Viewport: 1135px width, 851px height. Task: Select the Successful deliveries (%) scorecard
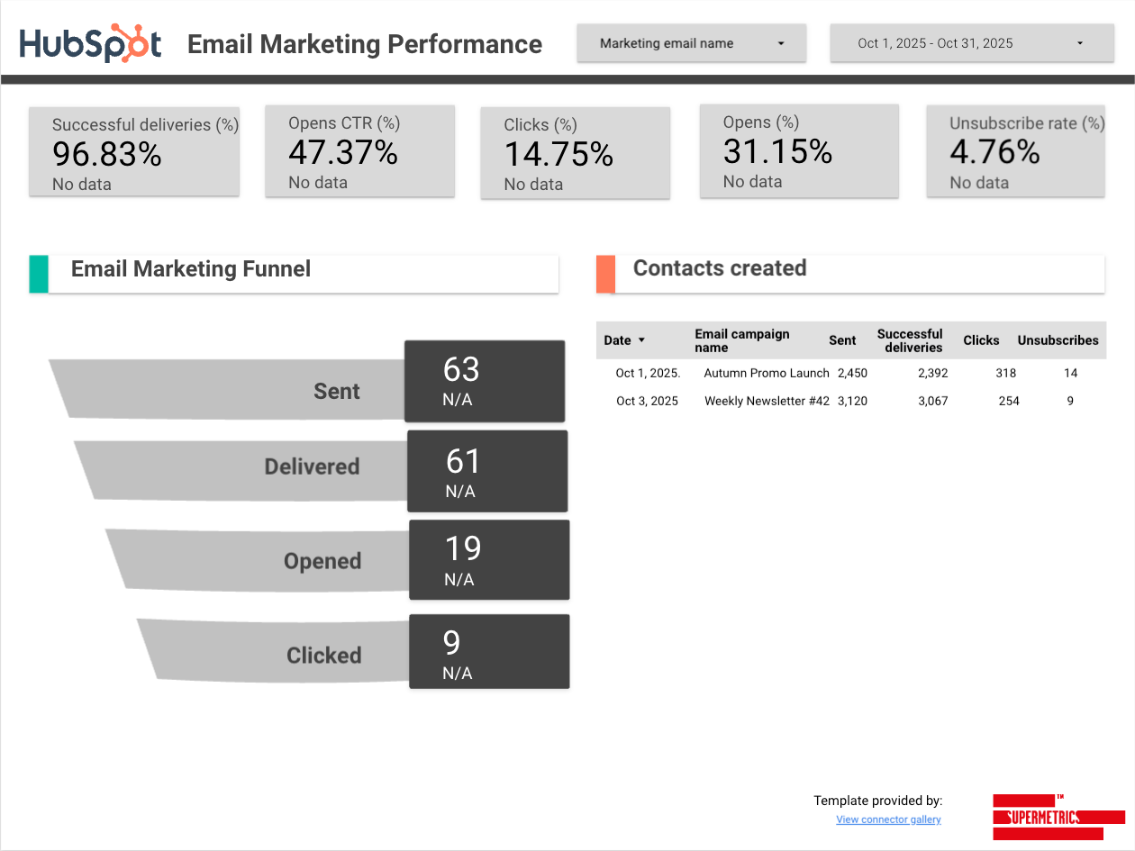point(134,151)
